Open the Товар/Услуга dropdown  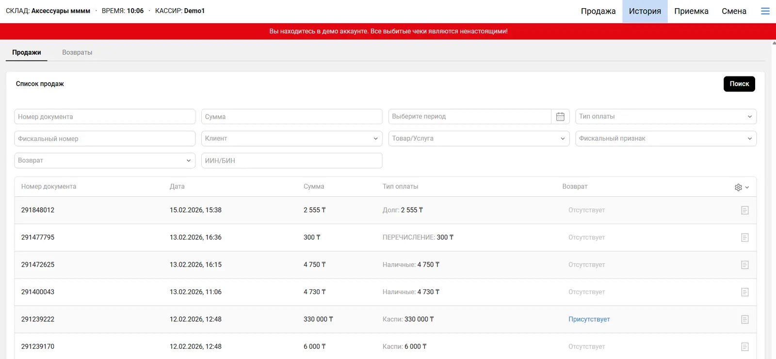(x=478, y=138)
